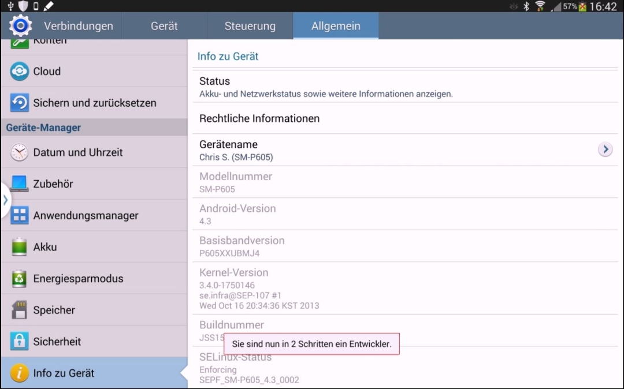The image size is (624, 389).
Task: Select the Speicher SD card icon
Action: 19,310
